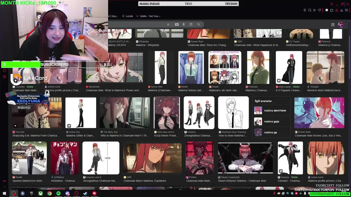Take a snapshot with the browser toolbar icon

[310, 10]
